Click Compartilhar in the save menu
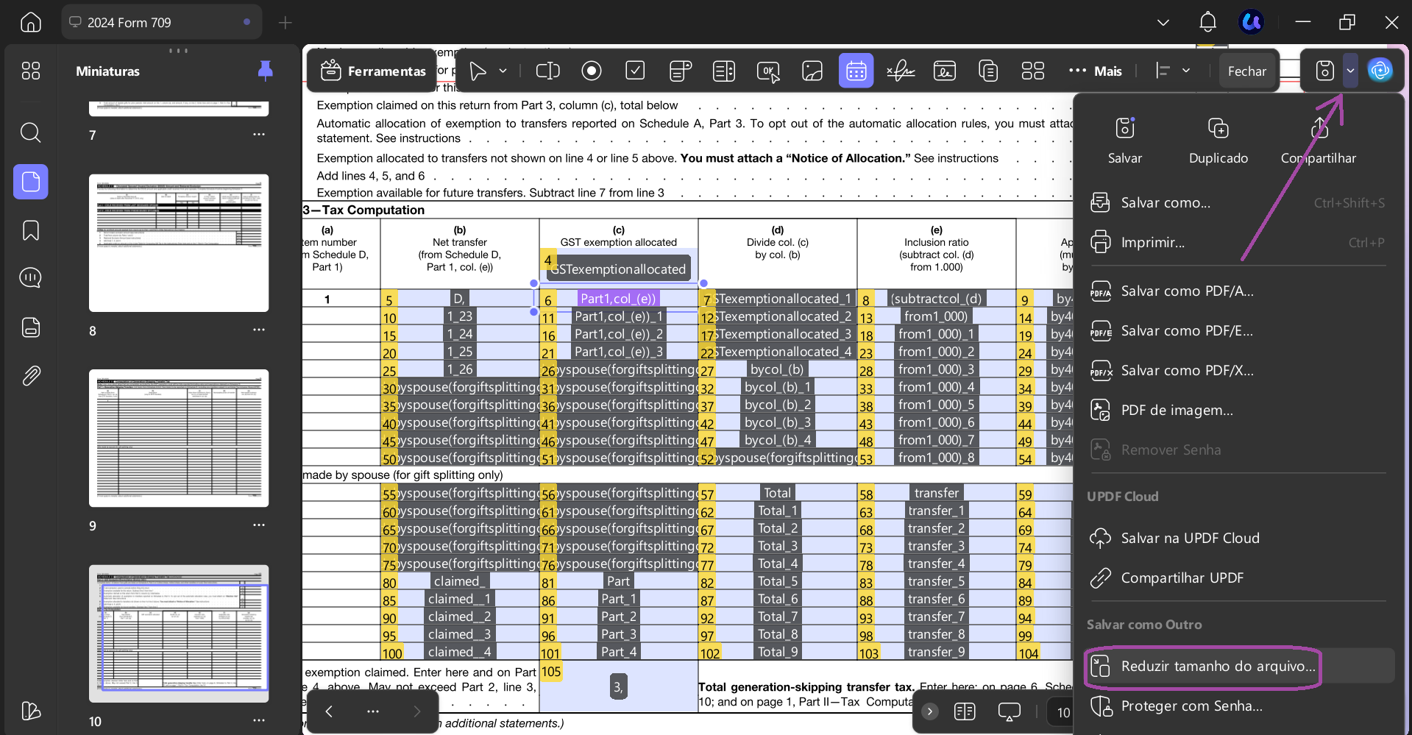Viewport: 1412px width, 735px height. pos(1319,141)
